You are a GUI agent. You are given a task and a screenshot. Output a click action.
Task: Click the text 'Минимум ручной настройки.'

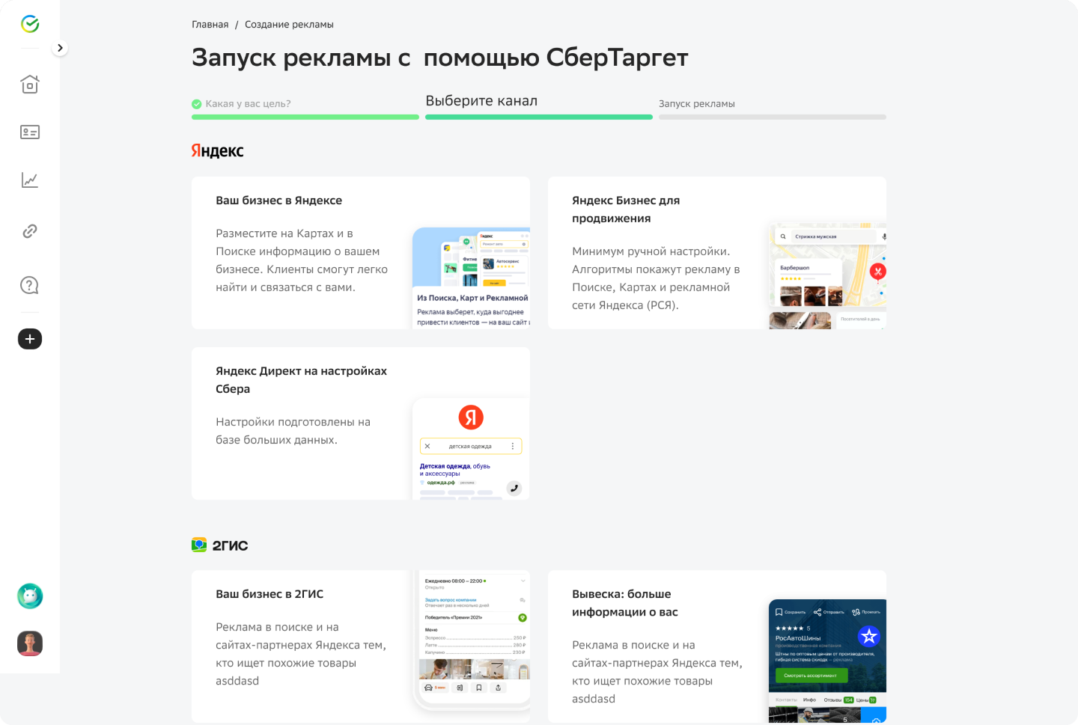point(651,251)
